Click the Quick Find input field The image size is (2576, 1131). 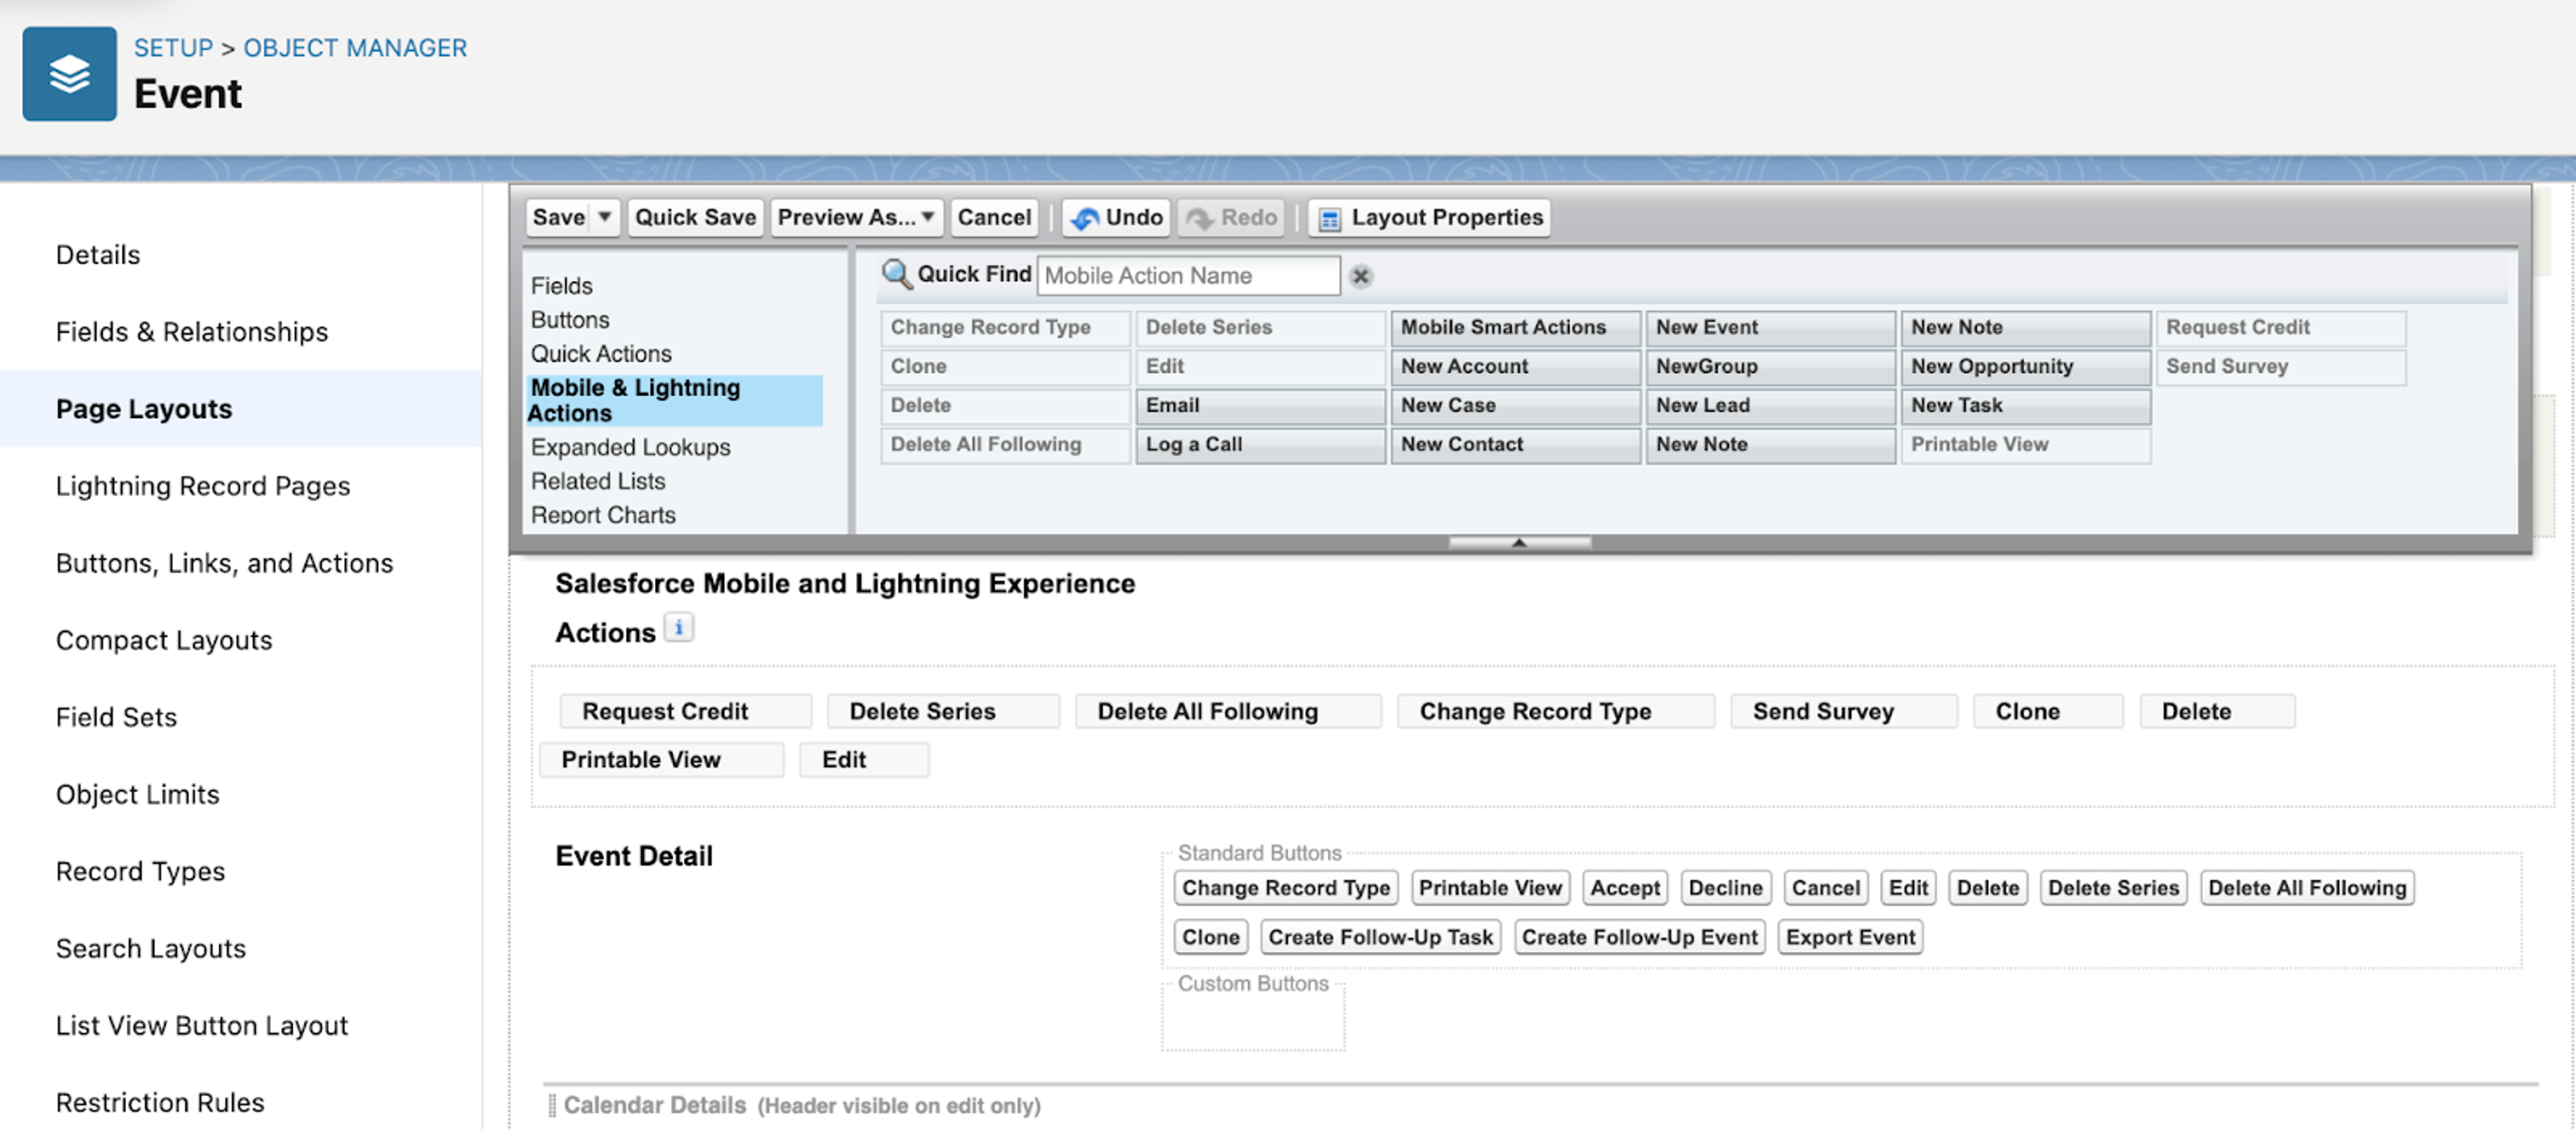point(1187,275)
